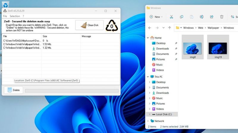Navigate back with the Back arrow

150,28
